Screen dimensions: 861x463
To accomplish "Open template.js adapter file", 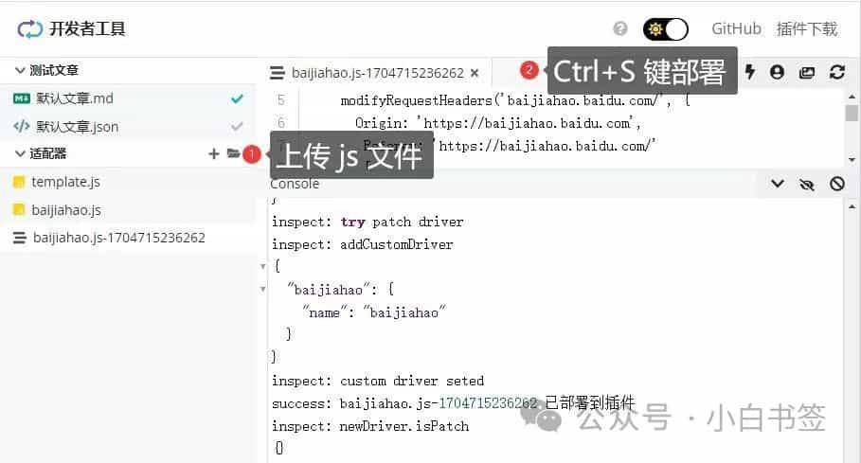I will click(66, 182).
